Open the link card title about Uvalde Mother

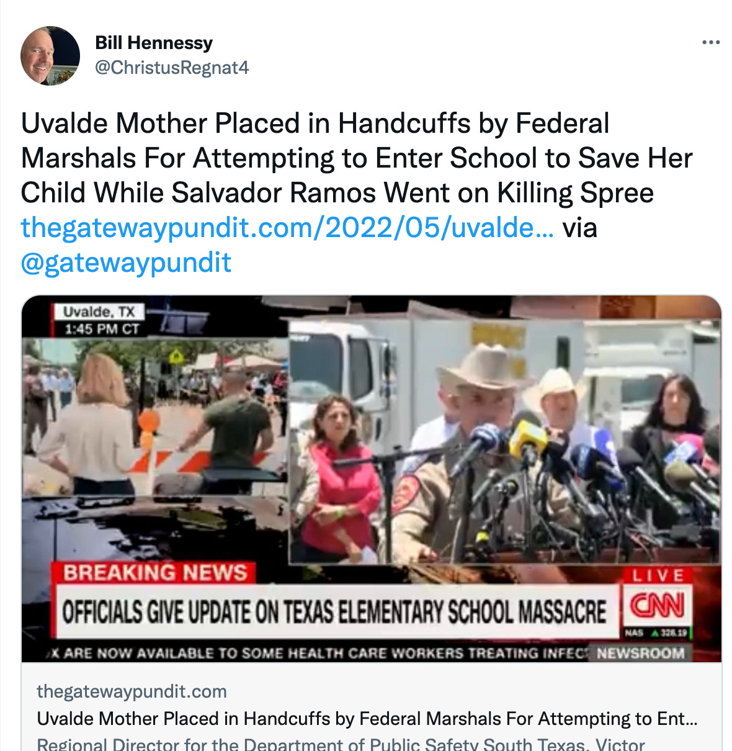367,719
